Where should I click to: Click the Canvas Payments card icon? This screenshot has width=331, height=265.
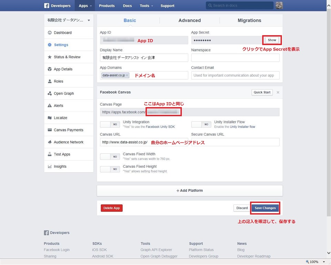pos(50,130)
